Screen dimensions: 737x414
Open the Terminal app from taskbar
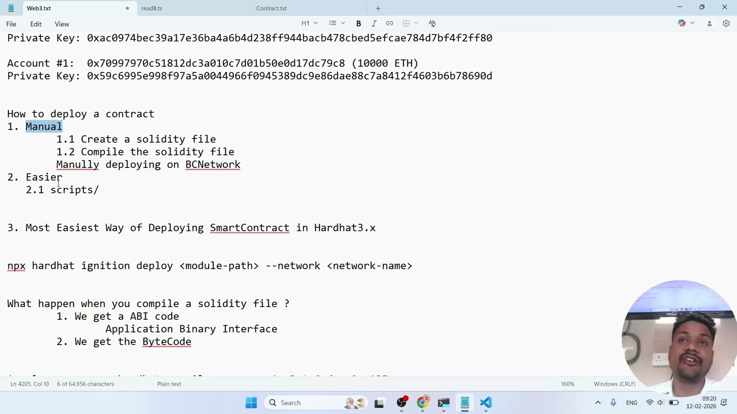pyautogui.click(x=443, y=402)
